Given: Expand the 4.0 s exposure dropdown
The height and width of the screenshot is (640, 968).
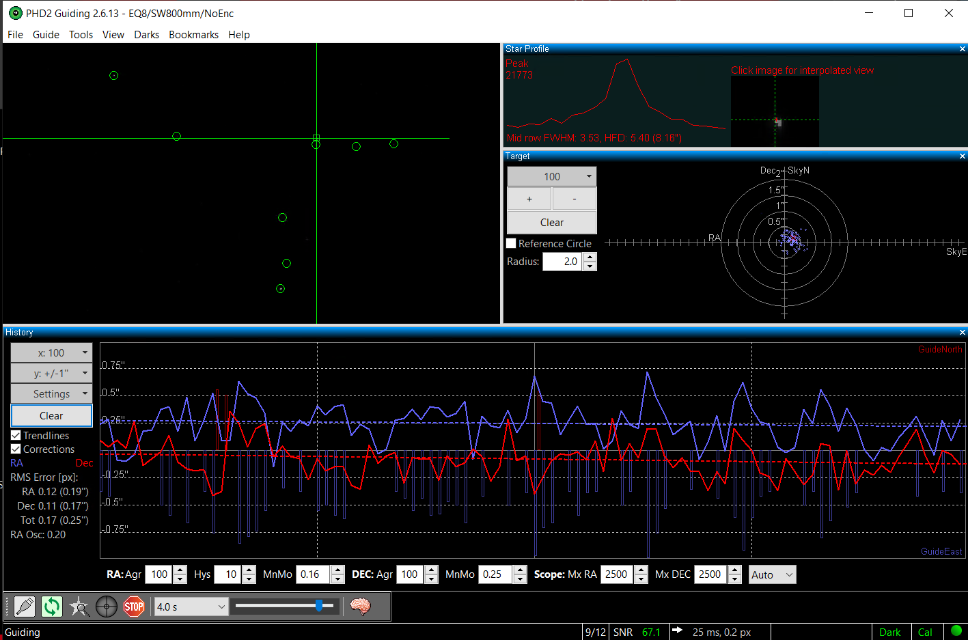Looking at the screenshot, I should coord(191,607).
